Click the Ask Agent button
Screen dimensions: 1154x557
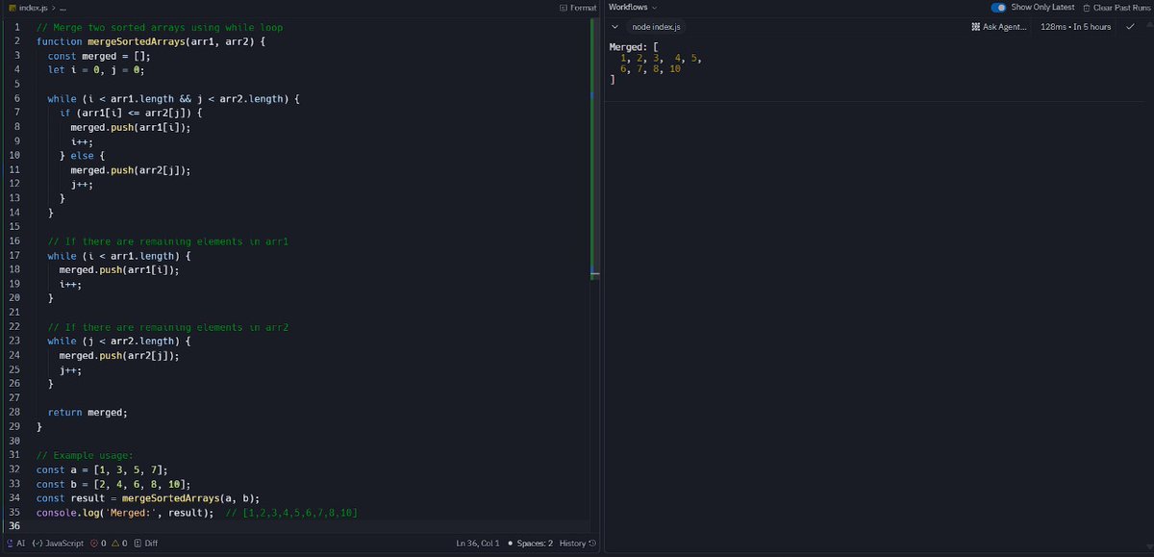coord(1000,27)
